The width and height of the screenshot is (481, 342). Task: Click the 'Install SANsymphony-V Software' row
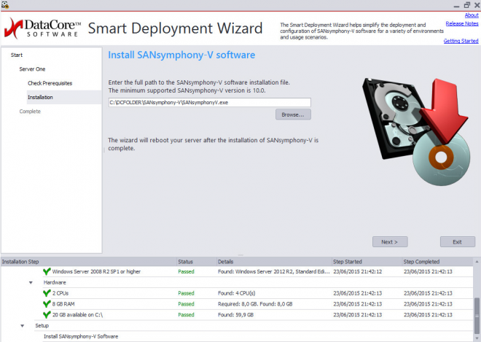click(81, 336)
